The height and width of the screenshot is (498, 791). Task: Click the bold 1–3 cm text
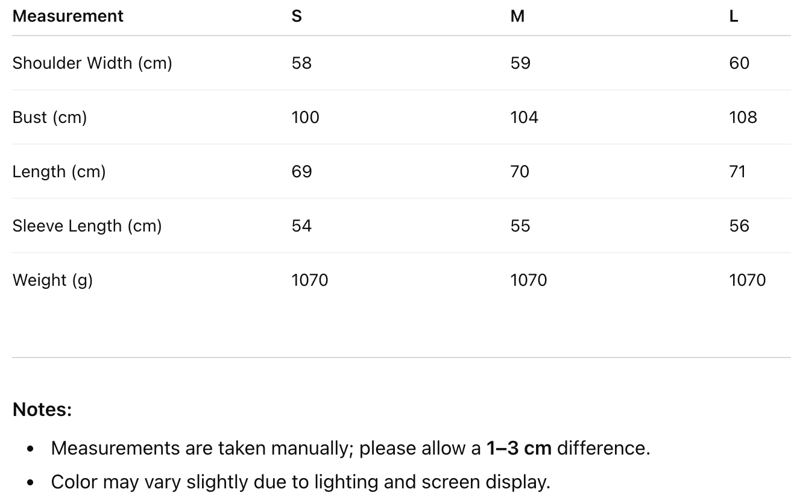point(518,448)
